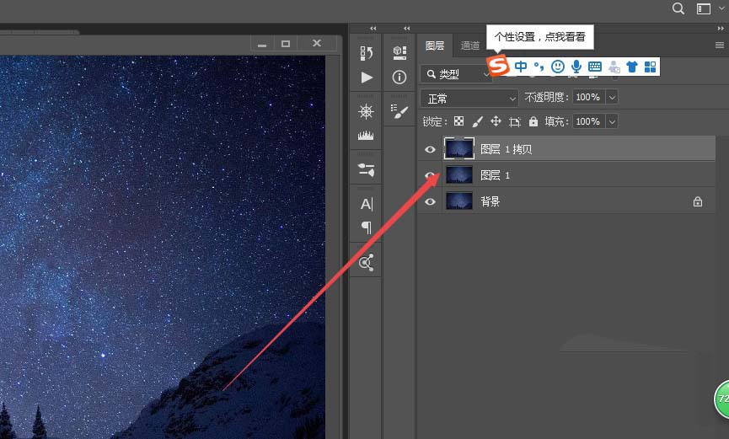Open the workspace switcher icon
This screenshot has height=439, width=729.
[x=704, y=8]
